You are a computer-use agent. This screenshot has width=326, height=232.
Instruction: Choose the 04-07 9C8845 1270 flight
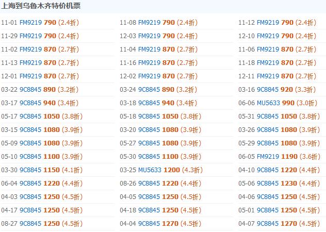[279, 224]
